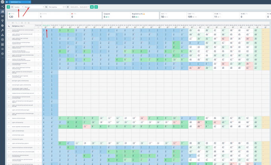Viewport: 271px width, 165px height.
Task: Click the search icon next to Запросы header
Action: pyautogui.click(x=24, y=26)
